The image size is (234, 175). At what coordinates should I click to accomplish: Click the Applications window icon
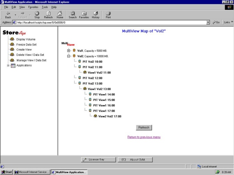[13, 66]
